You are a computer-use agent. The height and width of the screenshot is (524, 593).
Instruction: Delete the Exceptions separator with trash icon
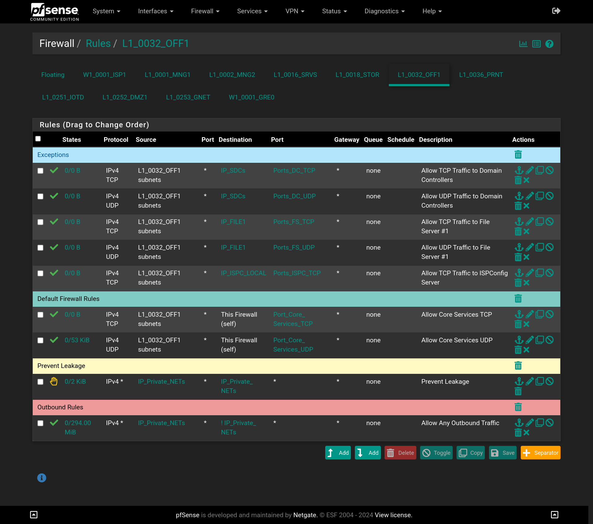[x=518, y=154]
